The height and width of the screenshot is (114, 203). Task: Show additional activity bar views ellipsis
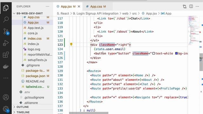6,78
